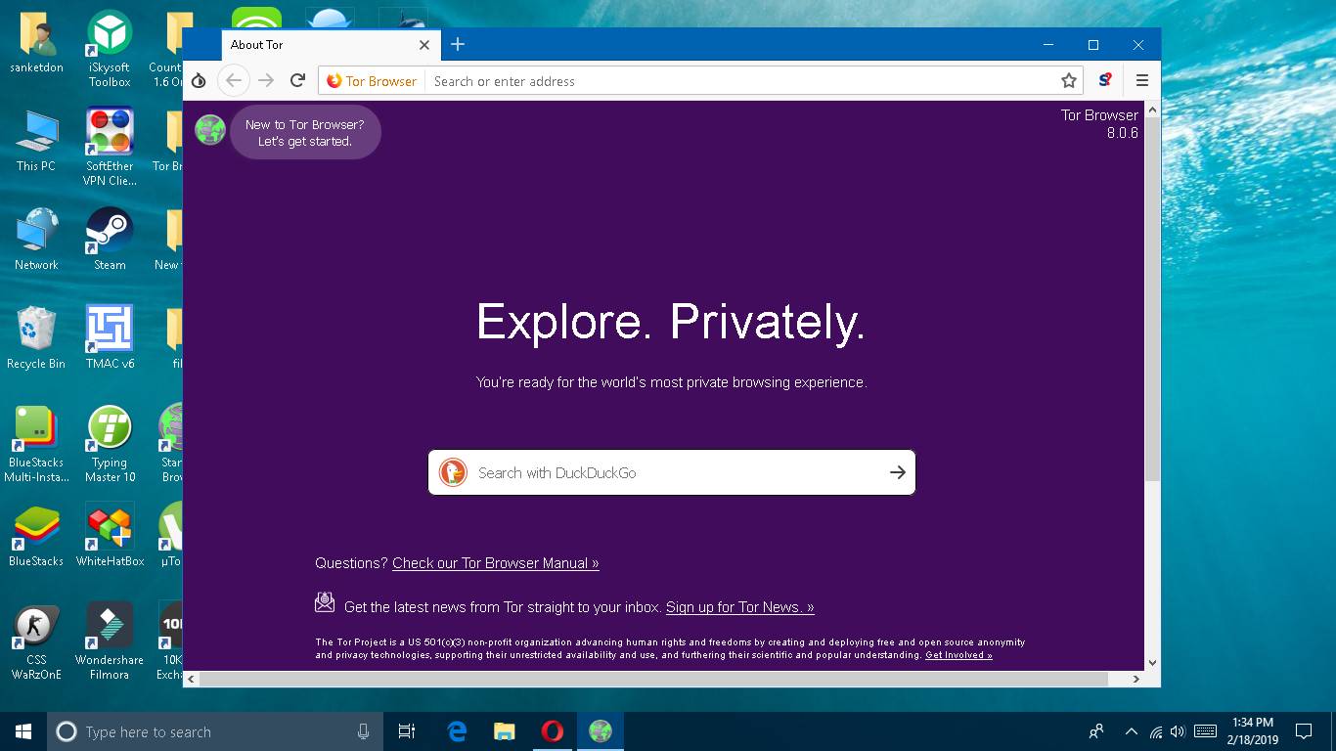Screen dimensions: 1336x751
Task: Click the NoScript extension icon
Action: (1105, 80)
